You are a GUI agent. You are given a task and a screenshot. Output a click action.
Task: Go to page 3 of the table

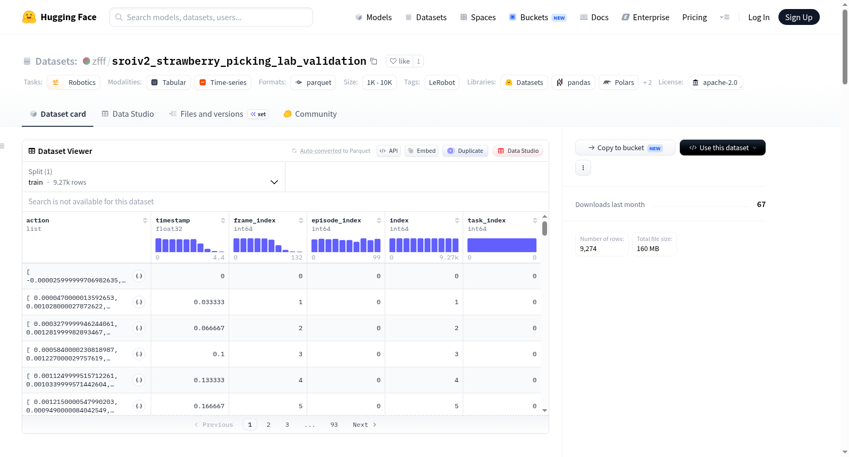click(x=287, y=425)
